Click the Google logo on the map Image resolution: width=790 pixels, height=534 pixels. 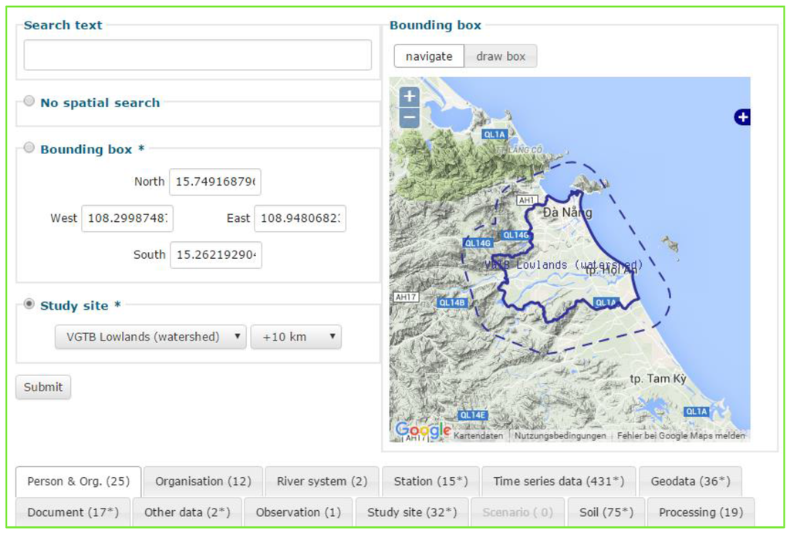[x=422, y=431]
